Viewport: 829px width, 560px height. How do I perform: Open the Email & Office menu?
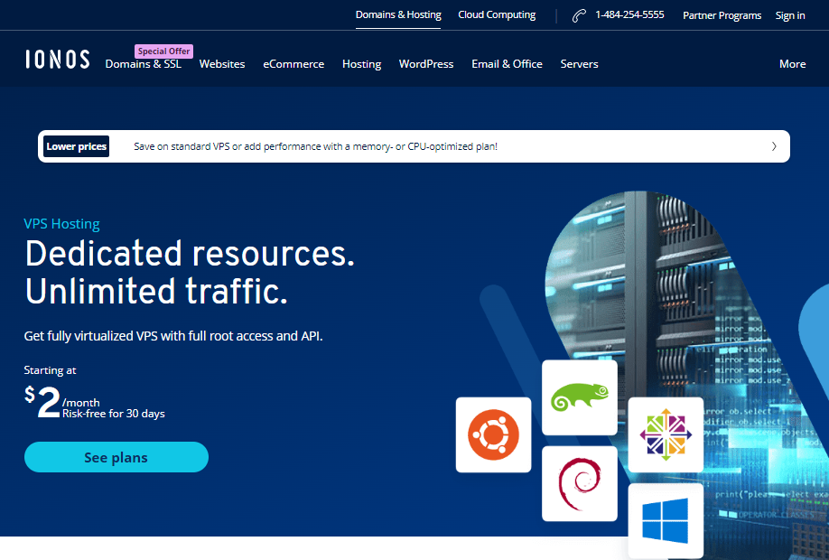coord(507,64)
